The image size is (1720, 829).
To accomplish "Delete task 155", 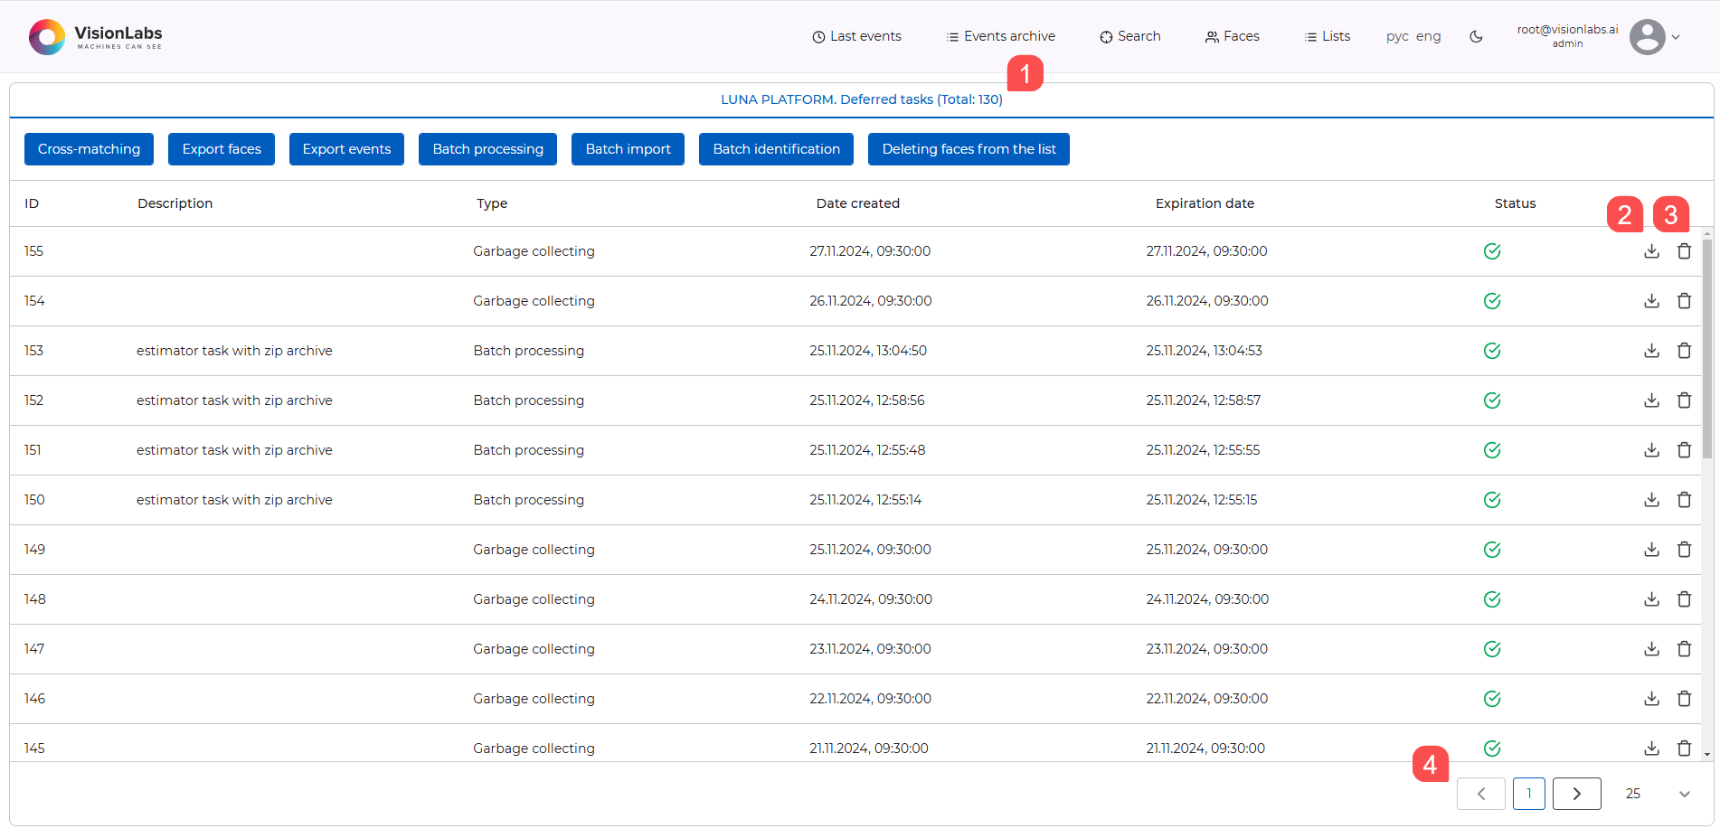I will pyautogui.click(x=1684, y=251).
